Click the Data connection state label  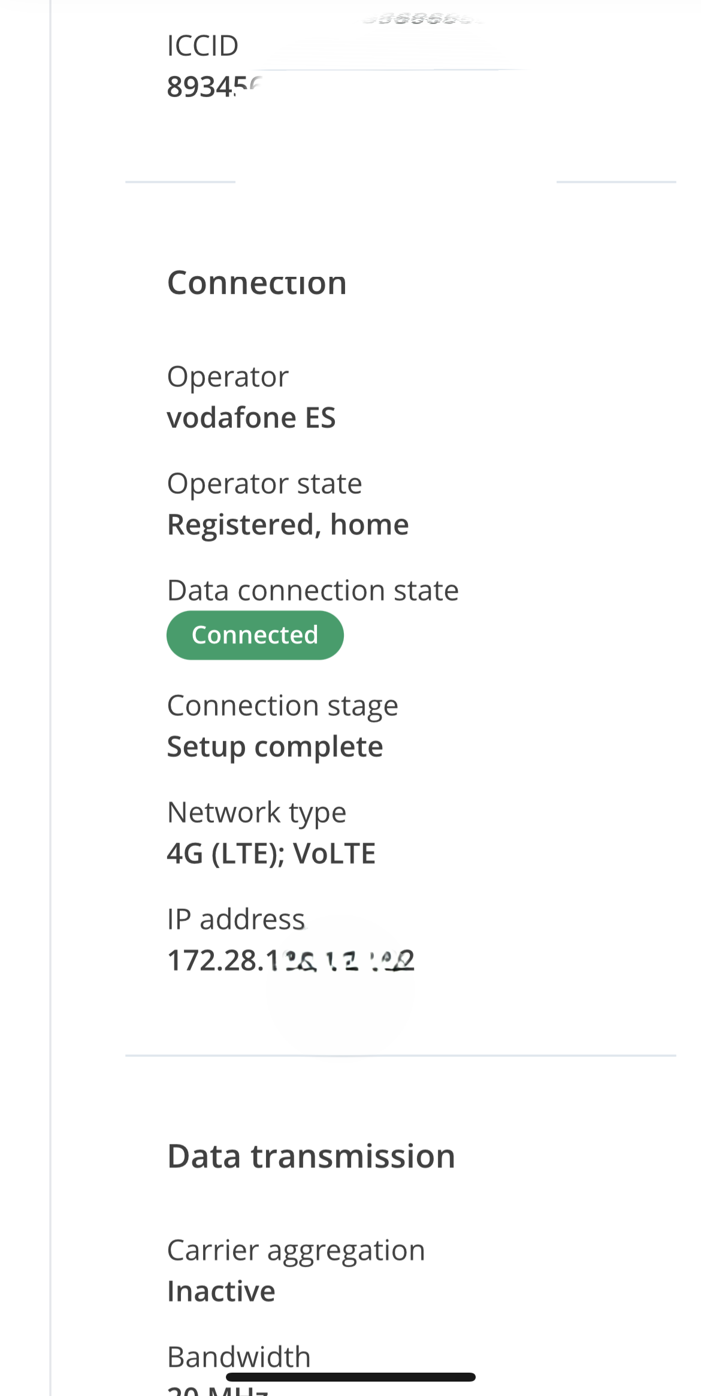tap(313, 591)
